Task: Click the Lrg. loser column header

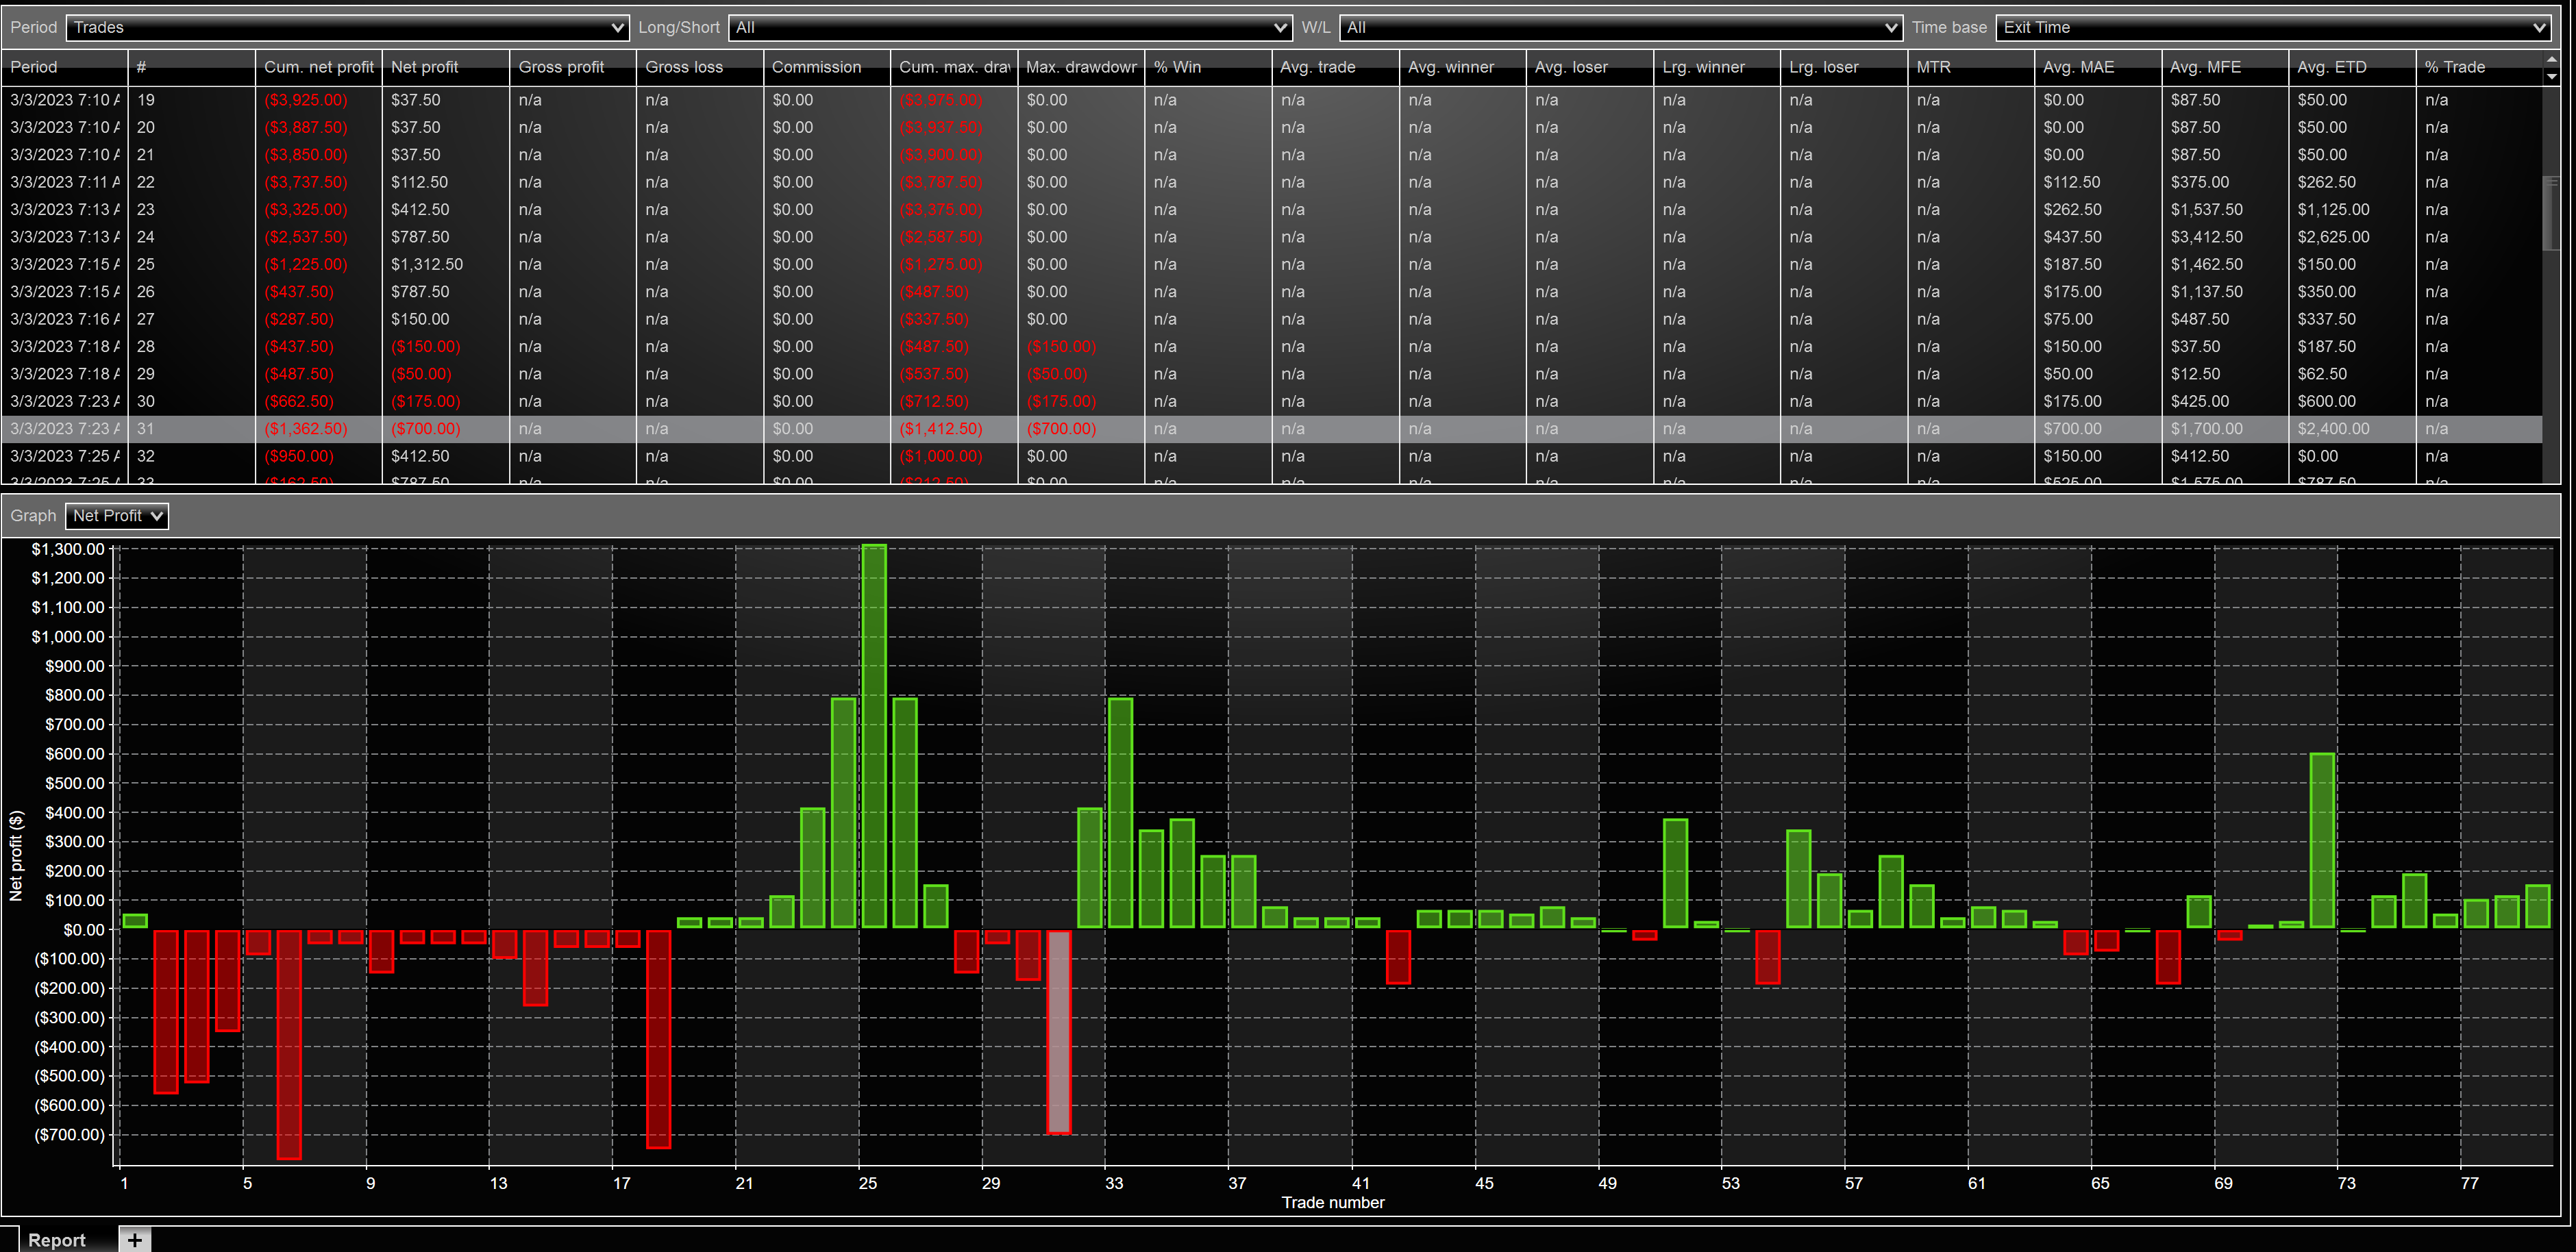Action: 1843,67
